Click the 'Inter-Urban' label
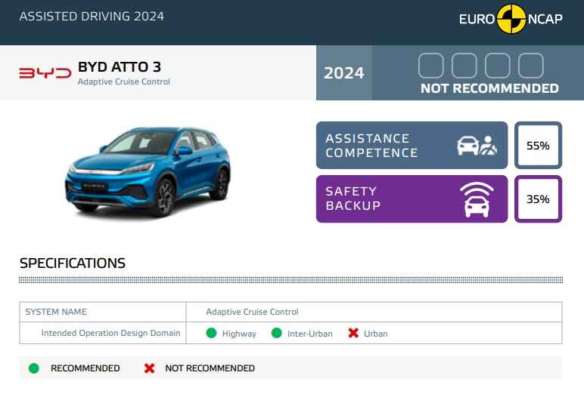Viewport: 584px width, 400px height. [x=310, y=334]
